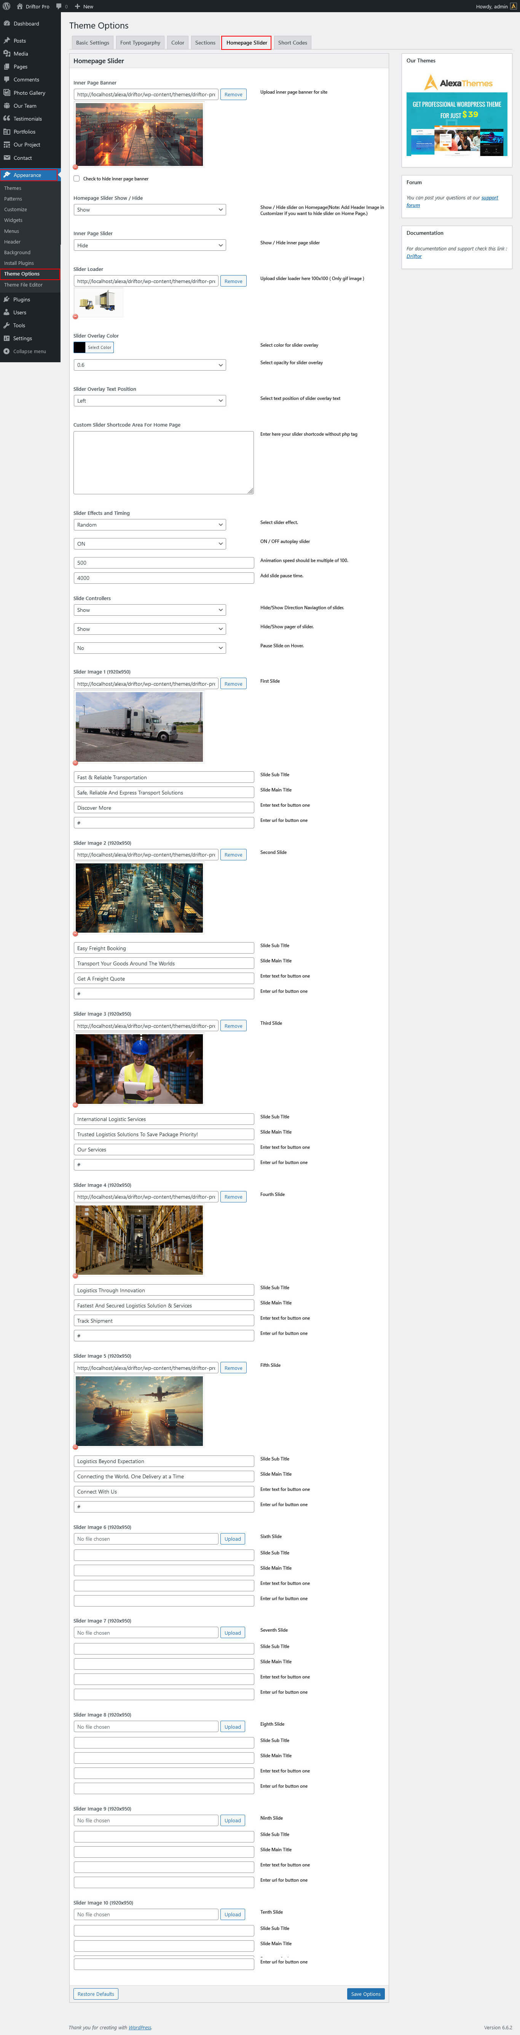Screen dimensions: 520x2035
Task: Click the Slider Image 2 warehouse thumbnail
Action: click(139, 898)
